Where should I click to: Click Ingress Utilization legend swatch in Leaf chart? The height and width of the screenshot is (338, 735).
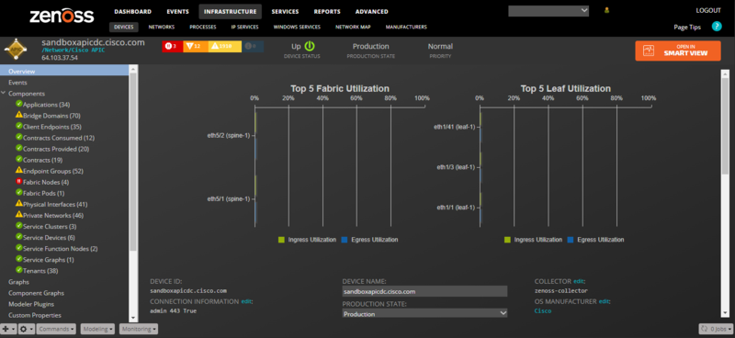pos(507,240)
